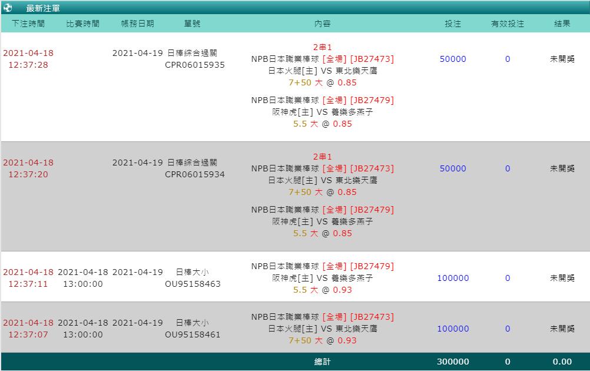Viewport: 590px width, 371px height.
Task: Click 5.5 大 @ 0.85 in CPR06015934 row
Action: point(323,233)
